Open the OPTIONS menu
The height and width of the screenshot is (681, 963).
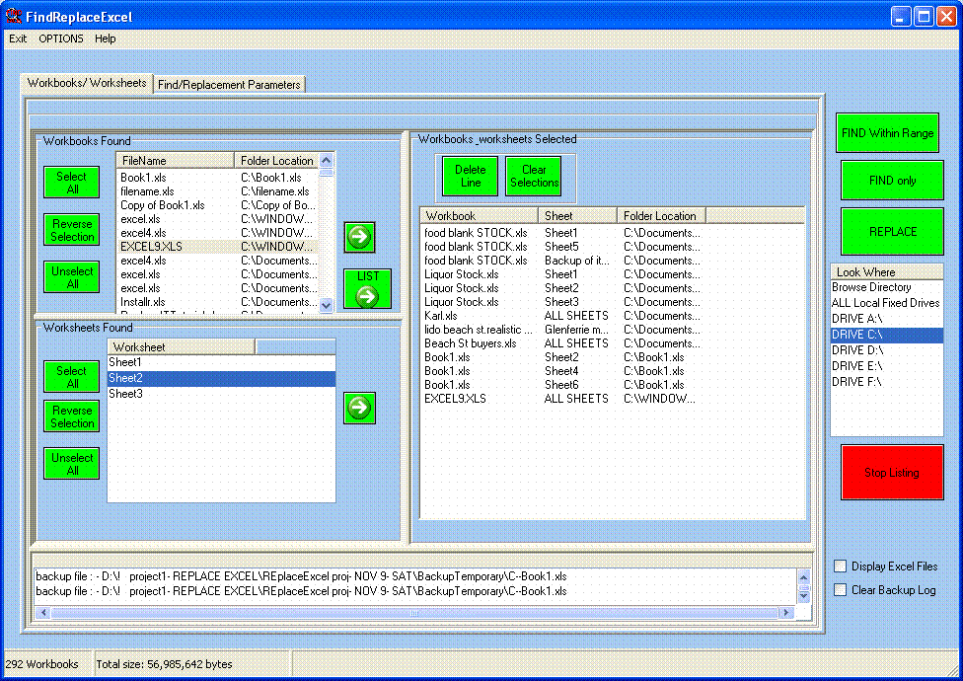tap(61, 38)
